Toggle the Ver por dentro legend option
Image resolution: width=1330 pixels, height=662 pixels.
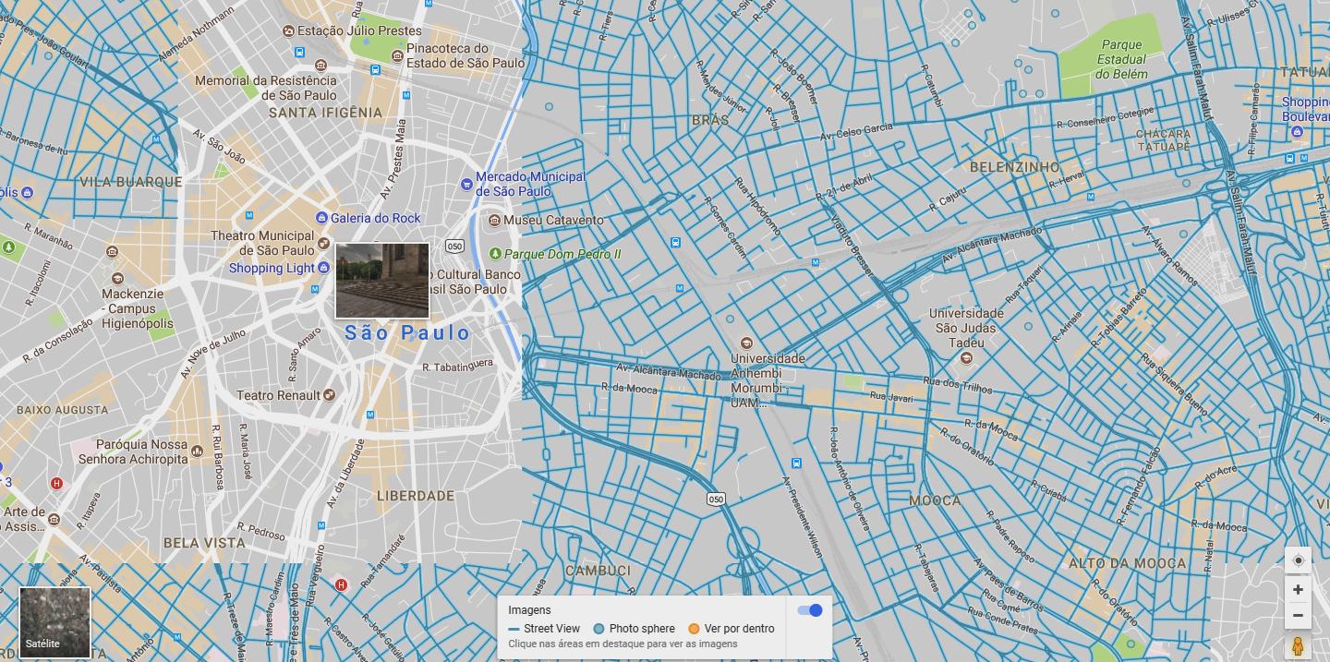point(692,629)
